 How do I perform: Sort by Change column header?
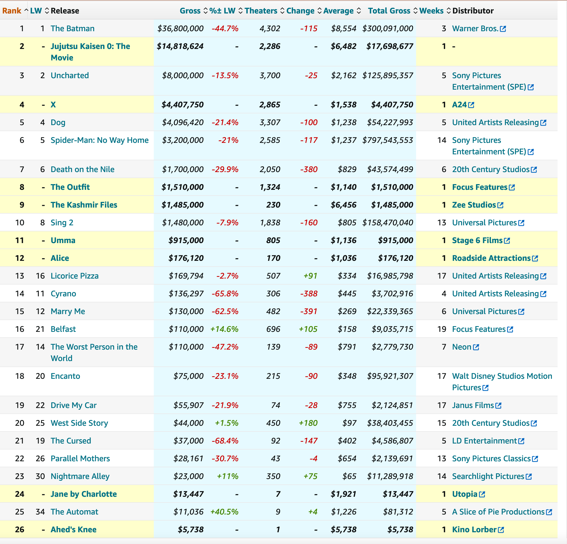[304, 11]
